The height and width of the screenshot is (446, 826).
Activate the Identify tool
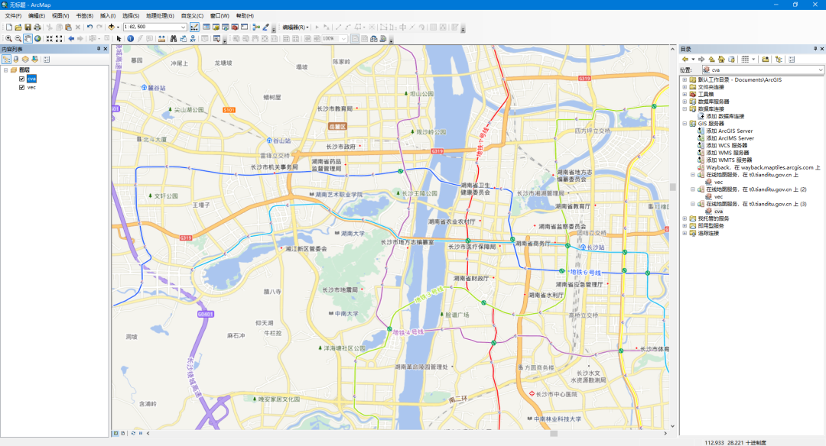pos(130,38)
